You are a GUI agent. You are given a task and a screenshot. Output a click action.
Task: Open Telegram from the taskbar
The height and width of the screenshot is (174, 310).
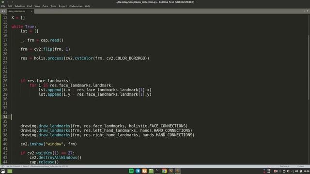tap(138, 171)
